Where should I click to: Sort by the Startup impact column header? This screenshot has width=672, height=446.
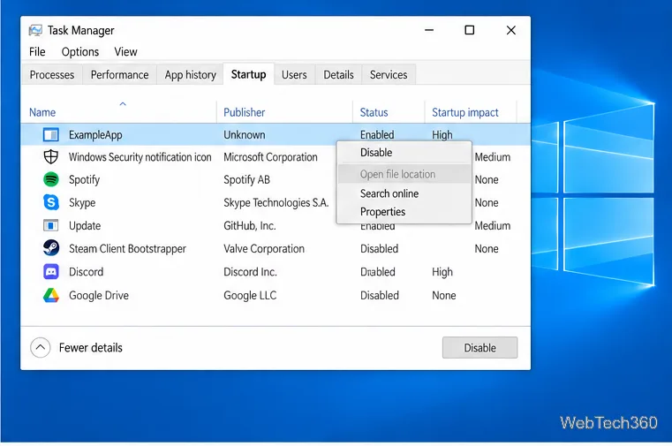coord(465,112)
